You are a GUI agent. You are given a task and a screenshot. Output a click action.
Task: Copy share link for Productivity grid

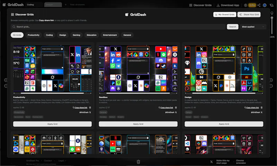(x=80, y=107)
